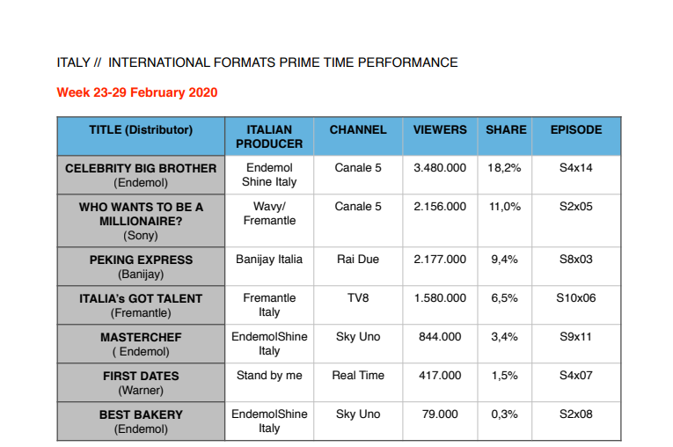Click the 'ITALIAN PRODUCER' column header
Screen dimensions: 673x447
[269, 136]
